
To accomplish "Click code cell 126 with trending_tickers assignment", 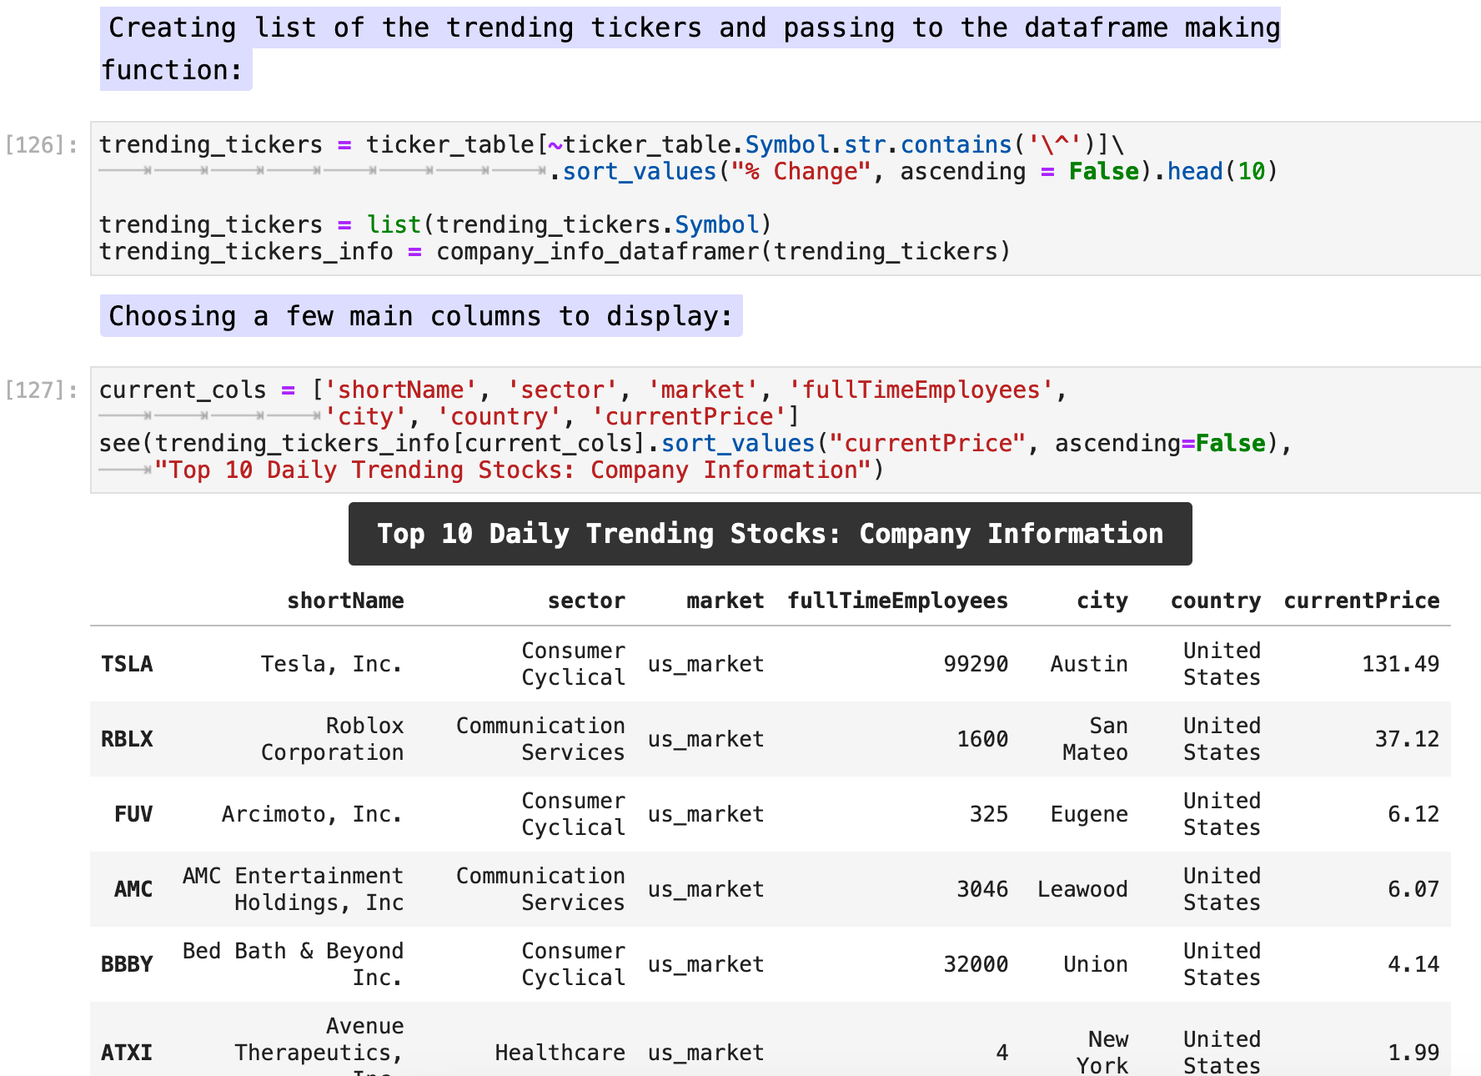I will coord(786,199).
